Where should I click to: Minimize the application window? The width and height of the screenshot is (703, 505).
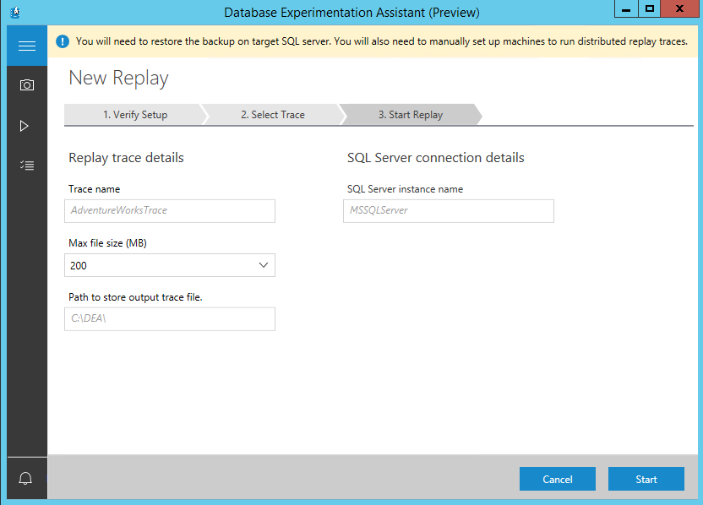point(624,8)
